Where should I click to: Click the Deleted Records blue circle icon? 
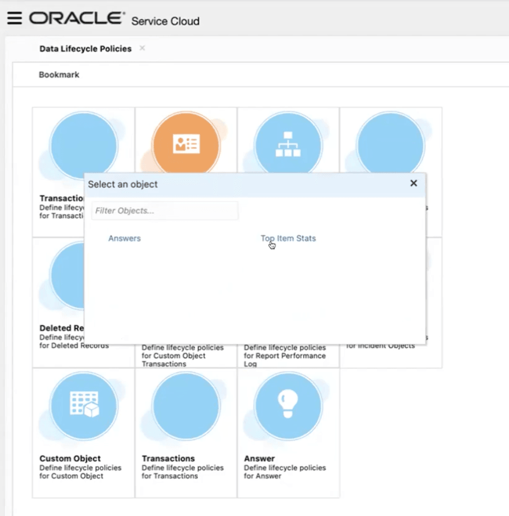coord(67,275)
